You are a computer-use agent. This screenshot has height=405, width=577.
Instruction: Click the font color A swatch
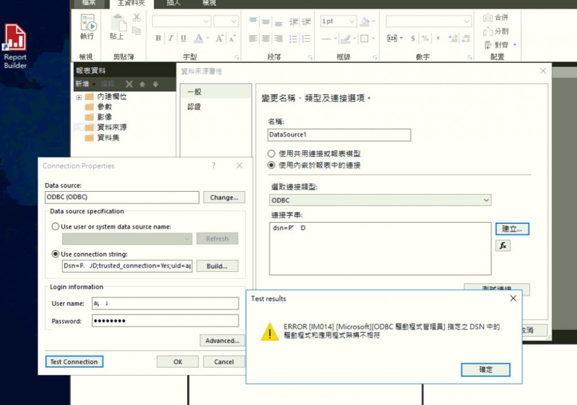click(199, 38)
